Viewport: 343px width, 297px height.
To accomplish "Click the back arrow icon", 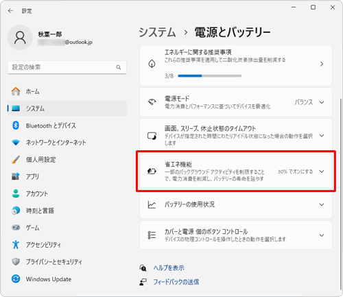I will (10, 11).
